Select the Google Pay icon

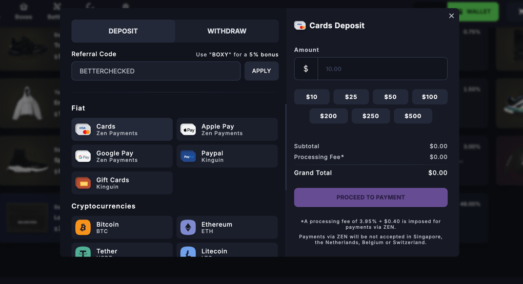83,157
